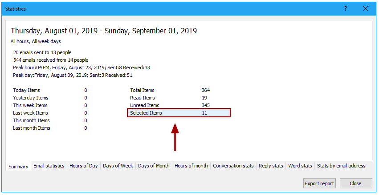379x195 pixels.
Task: Show the Word stats tab
Action: pyautogui.click(x=300, y=166)
